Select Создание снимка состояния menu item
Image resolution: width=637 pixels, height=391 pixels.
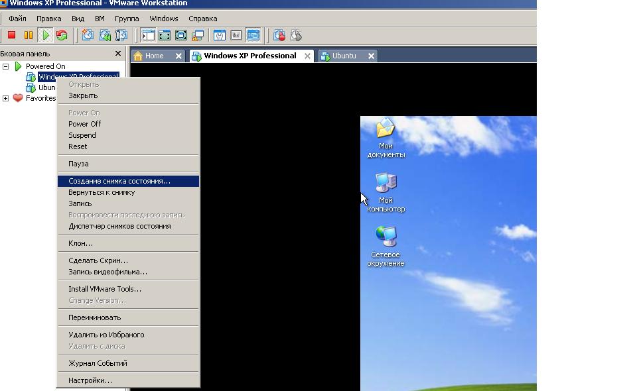pos(128,181)
